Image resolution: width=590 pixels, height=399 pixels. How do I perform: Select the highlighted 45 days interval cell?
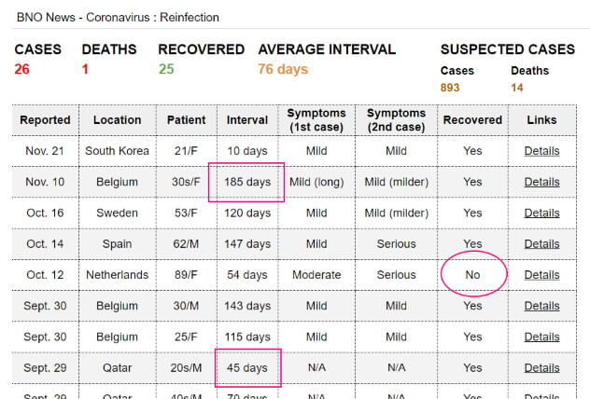(247, 368)
